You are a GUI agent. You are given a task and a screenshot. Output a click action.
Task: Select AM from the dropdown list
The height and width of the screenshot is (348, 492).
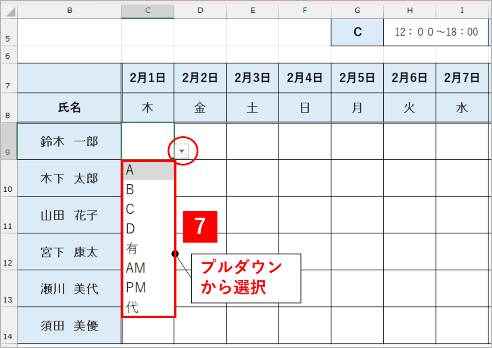pyautogui.click(x=148, y=268)
